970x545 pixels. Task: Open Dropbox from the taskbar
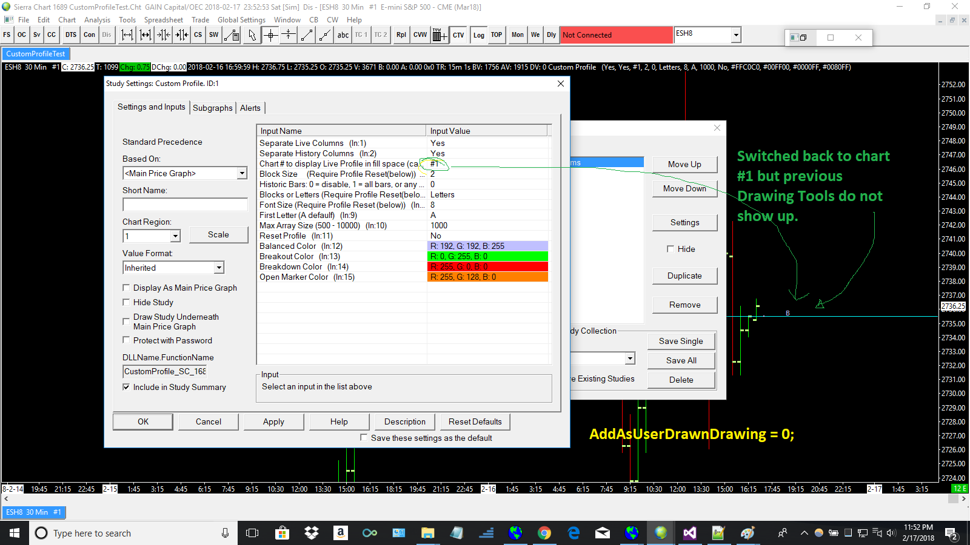click(x=312, y=533)
